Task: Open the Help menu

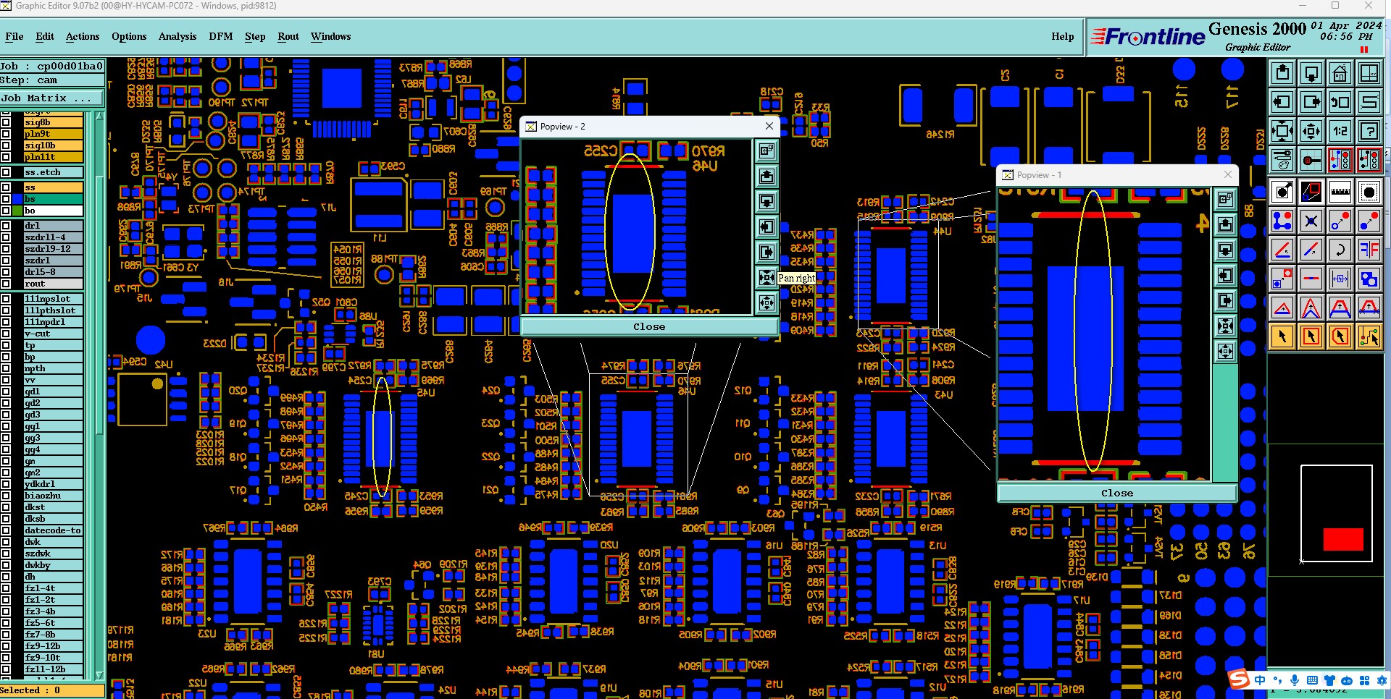Action: (x=1063, y=36)
